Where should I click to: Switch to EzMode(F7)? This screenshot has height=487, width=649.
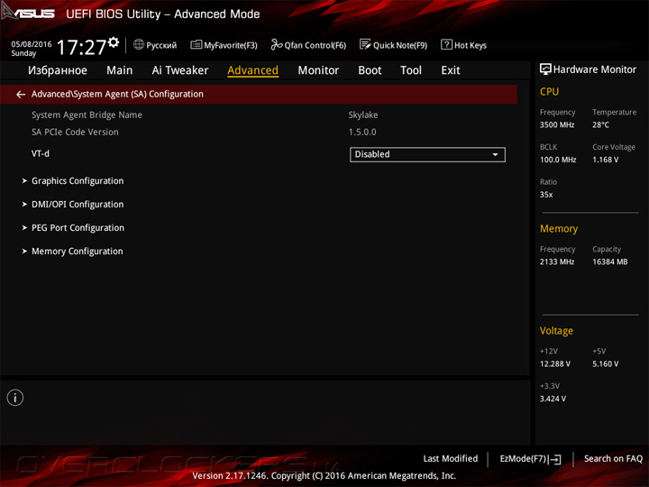tap(530, 459)
